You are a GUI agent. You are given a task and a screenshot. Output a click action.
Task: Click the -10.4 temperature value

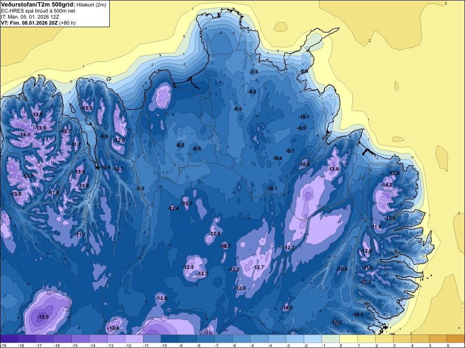coord(105,167)
